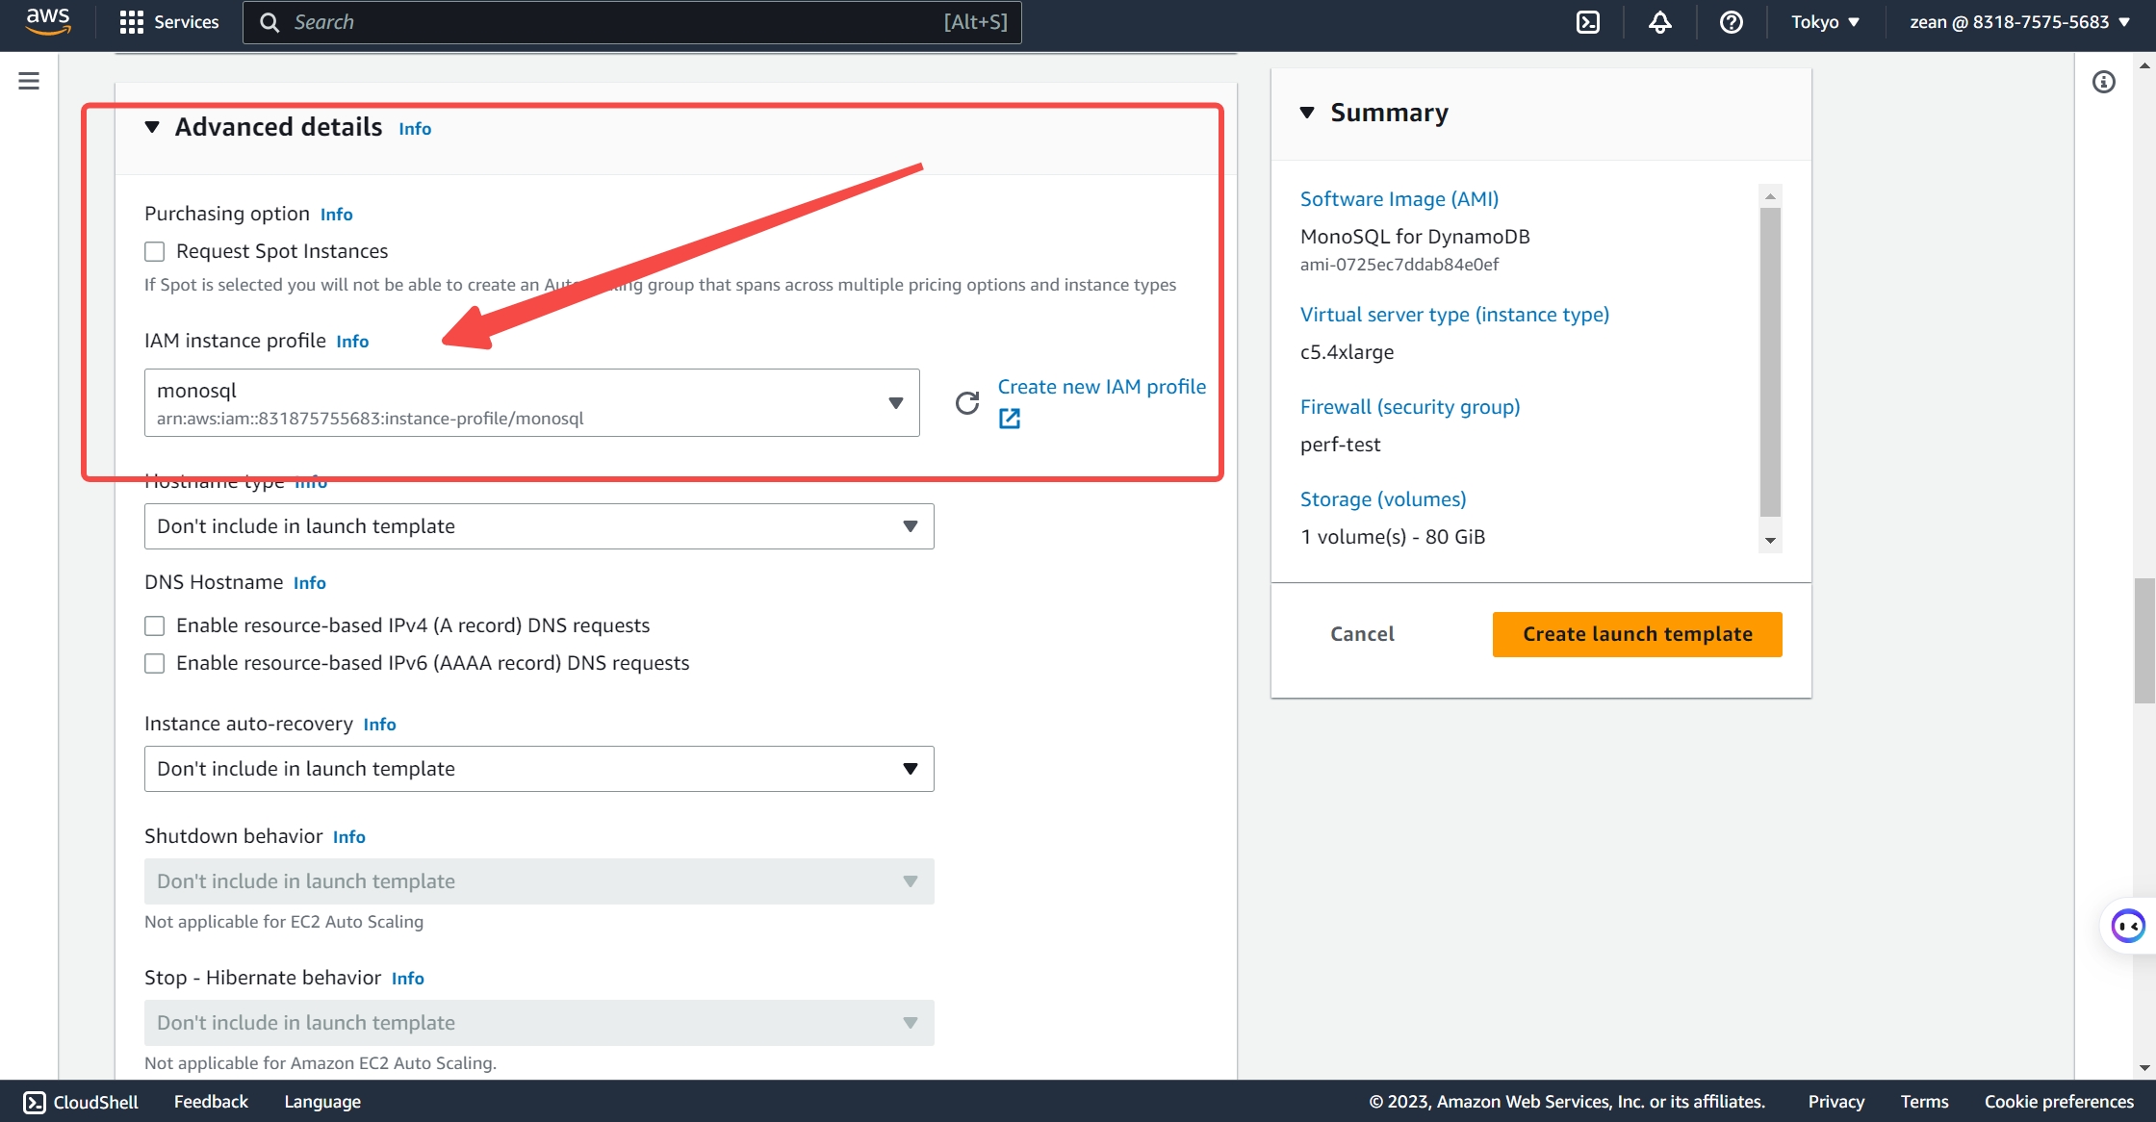Open the Services grid menu

pos(168,22)
